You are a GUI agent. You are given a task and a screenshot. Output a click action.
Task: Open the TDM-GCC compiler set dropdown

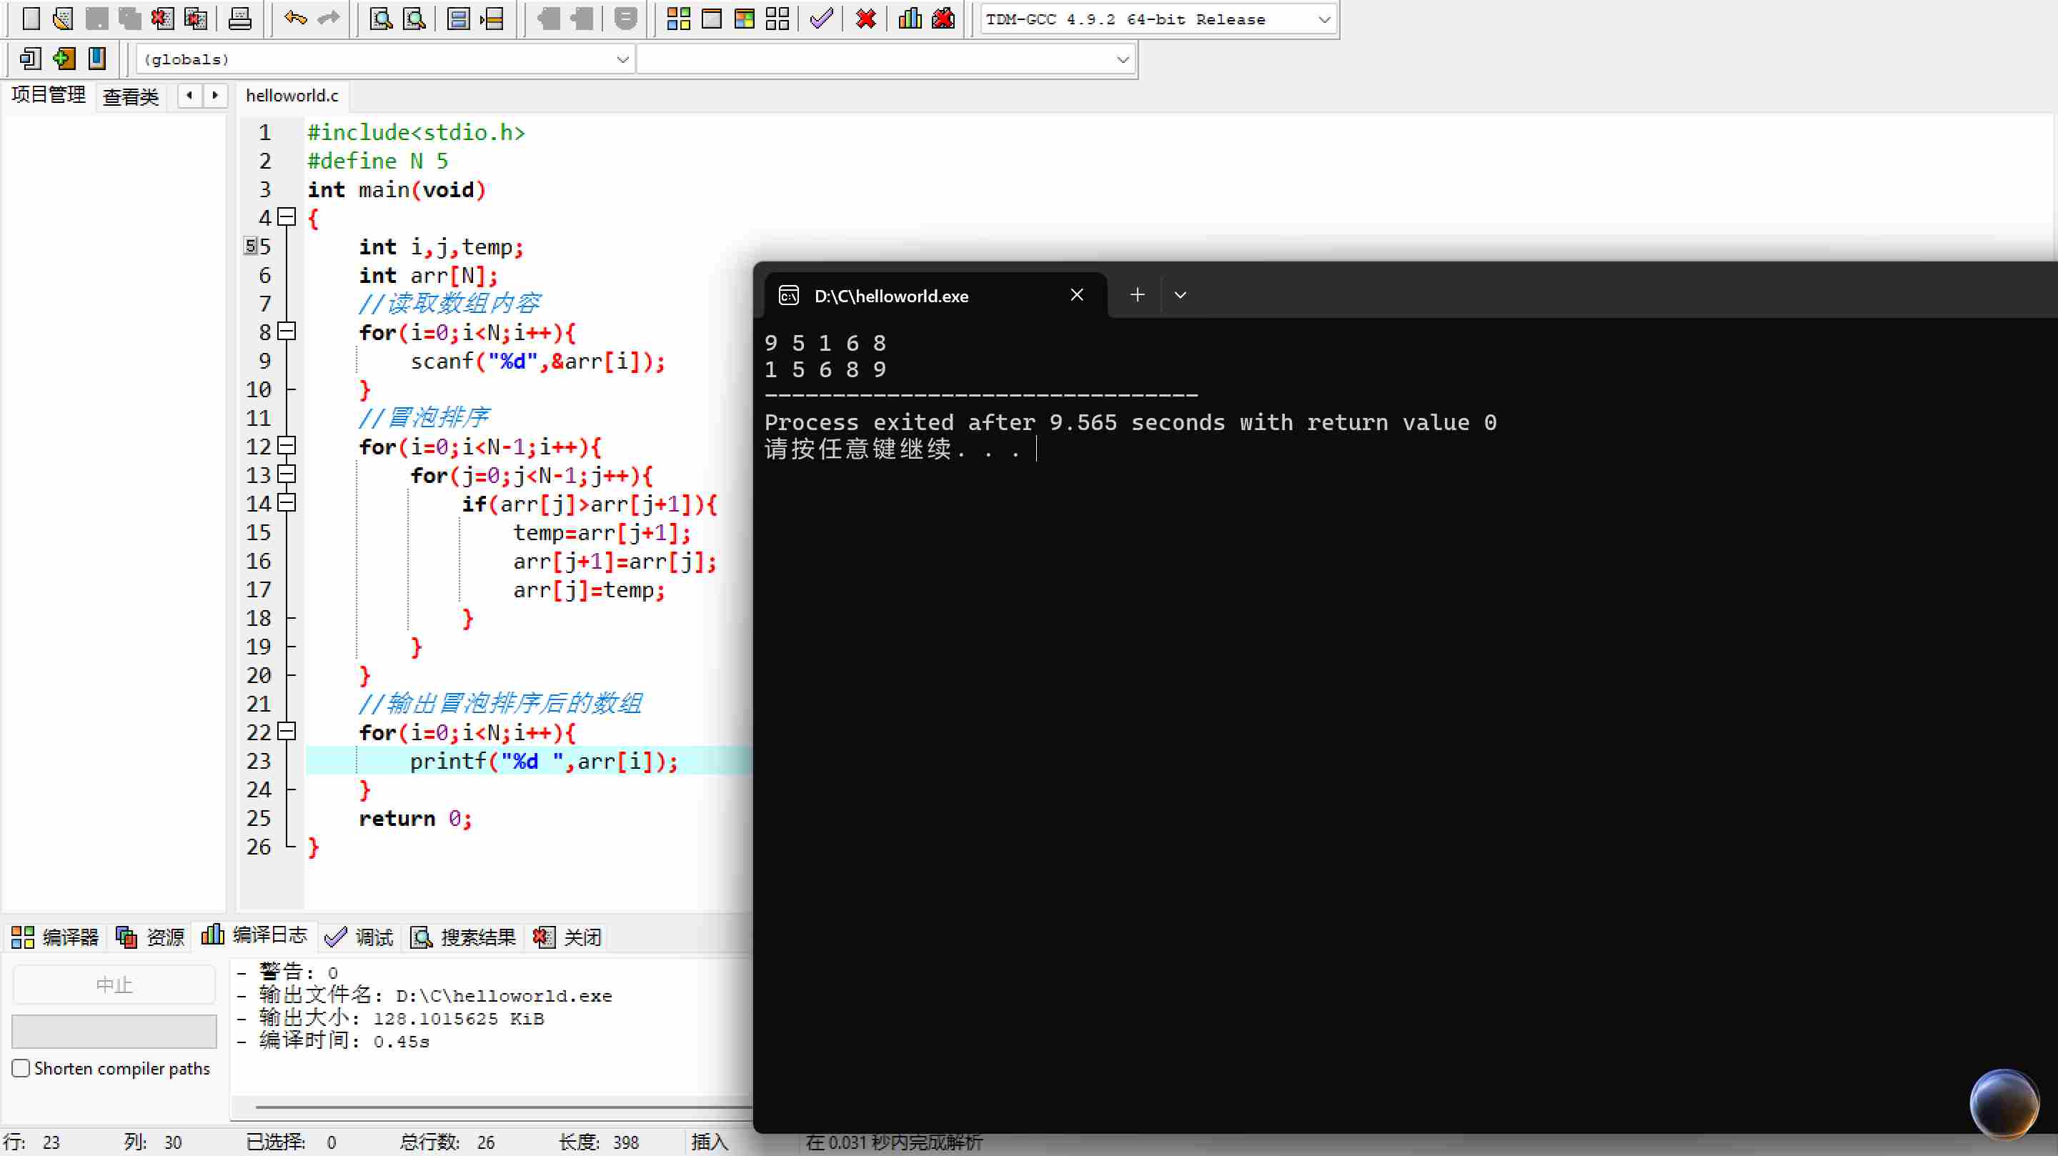[x=1323, y=19]
